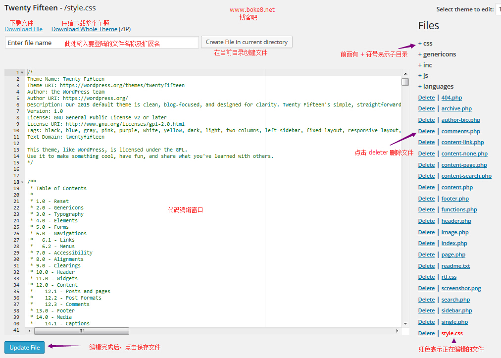
Task: Click horizontal scrollbar left arrow
Action: click(29, 331)
